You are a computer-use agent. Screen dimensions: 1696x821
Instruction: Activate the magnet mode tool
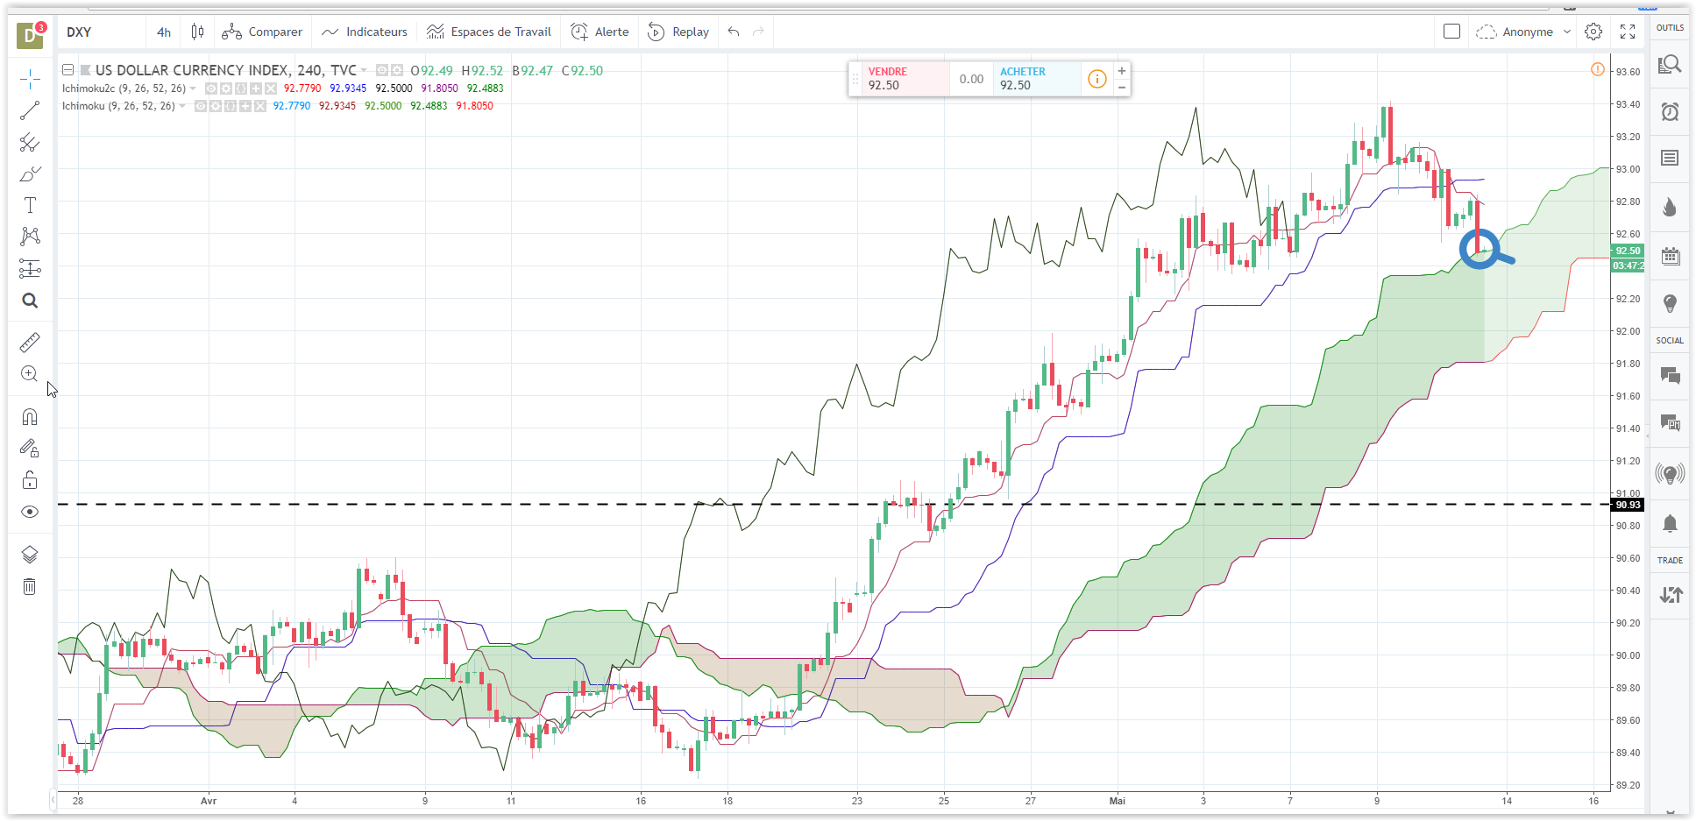pyautogui.click(x=30, y=417)
